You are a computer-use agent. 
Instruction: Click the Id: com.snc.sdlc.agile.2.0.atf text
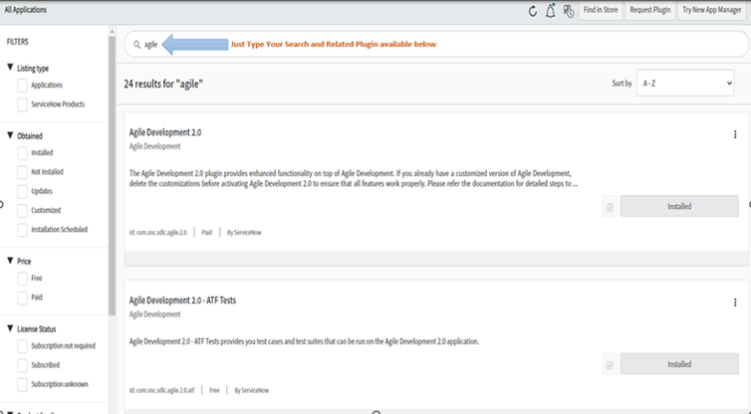click(x=162, y=390)
